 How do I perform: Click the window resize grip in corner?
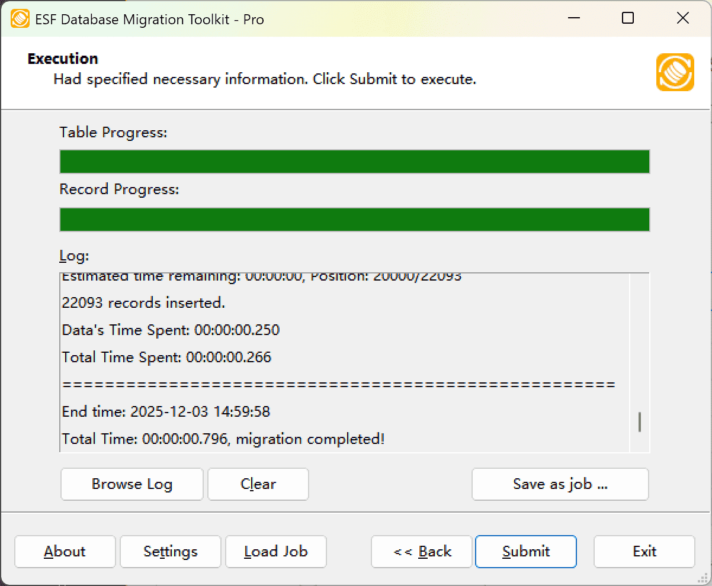704,578
